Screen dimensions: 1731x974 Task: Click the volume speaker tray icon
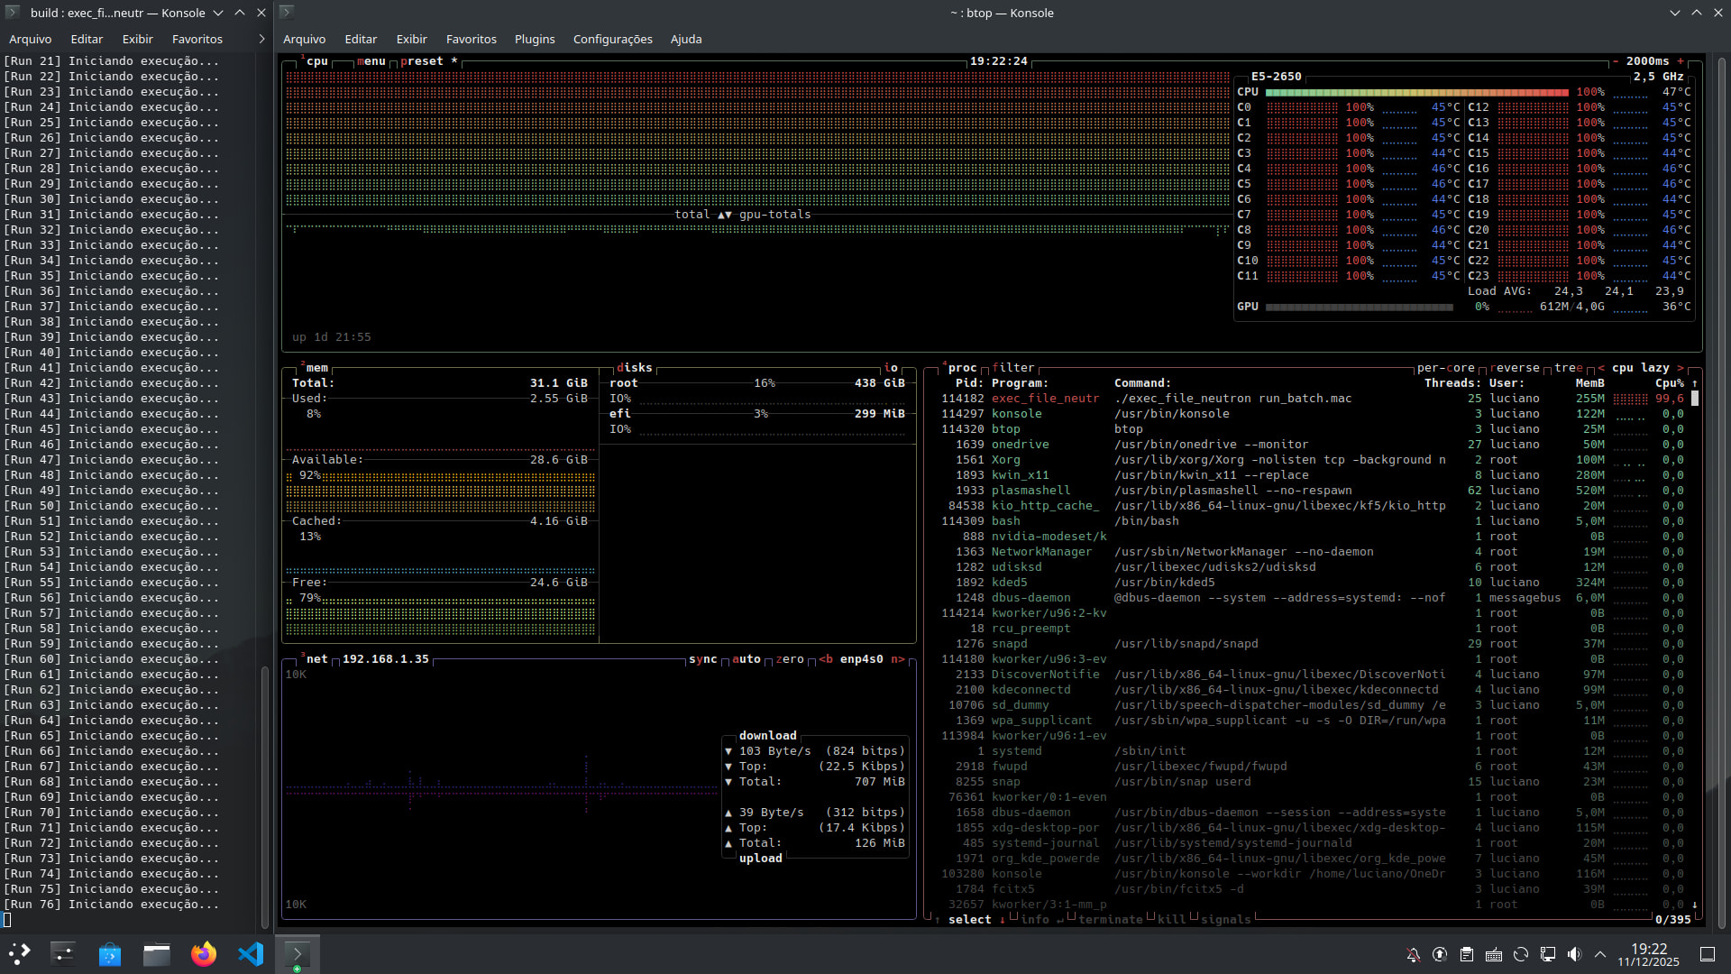pos(1574,954)
